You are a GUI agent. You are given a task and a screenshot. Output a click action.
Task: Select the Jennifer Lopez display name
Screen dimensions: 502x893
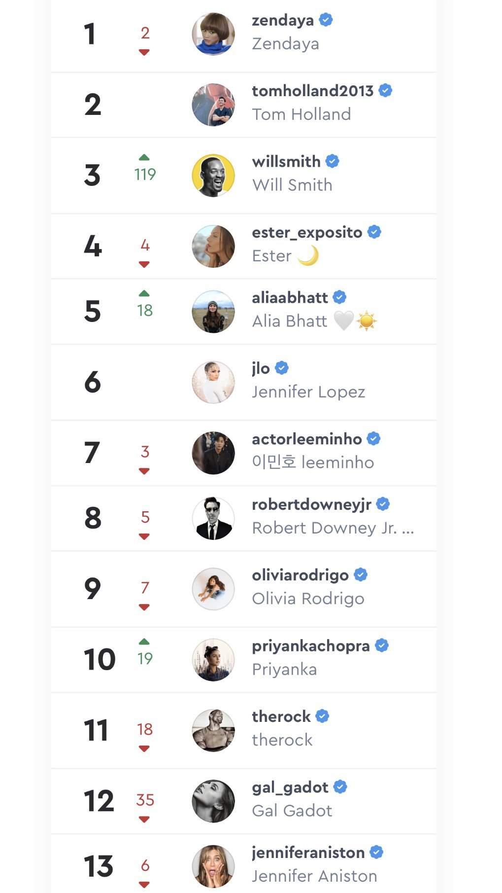coord(308,392)
